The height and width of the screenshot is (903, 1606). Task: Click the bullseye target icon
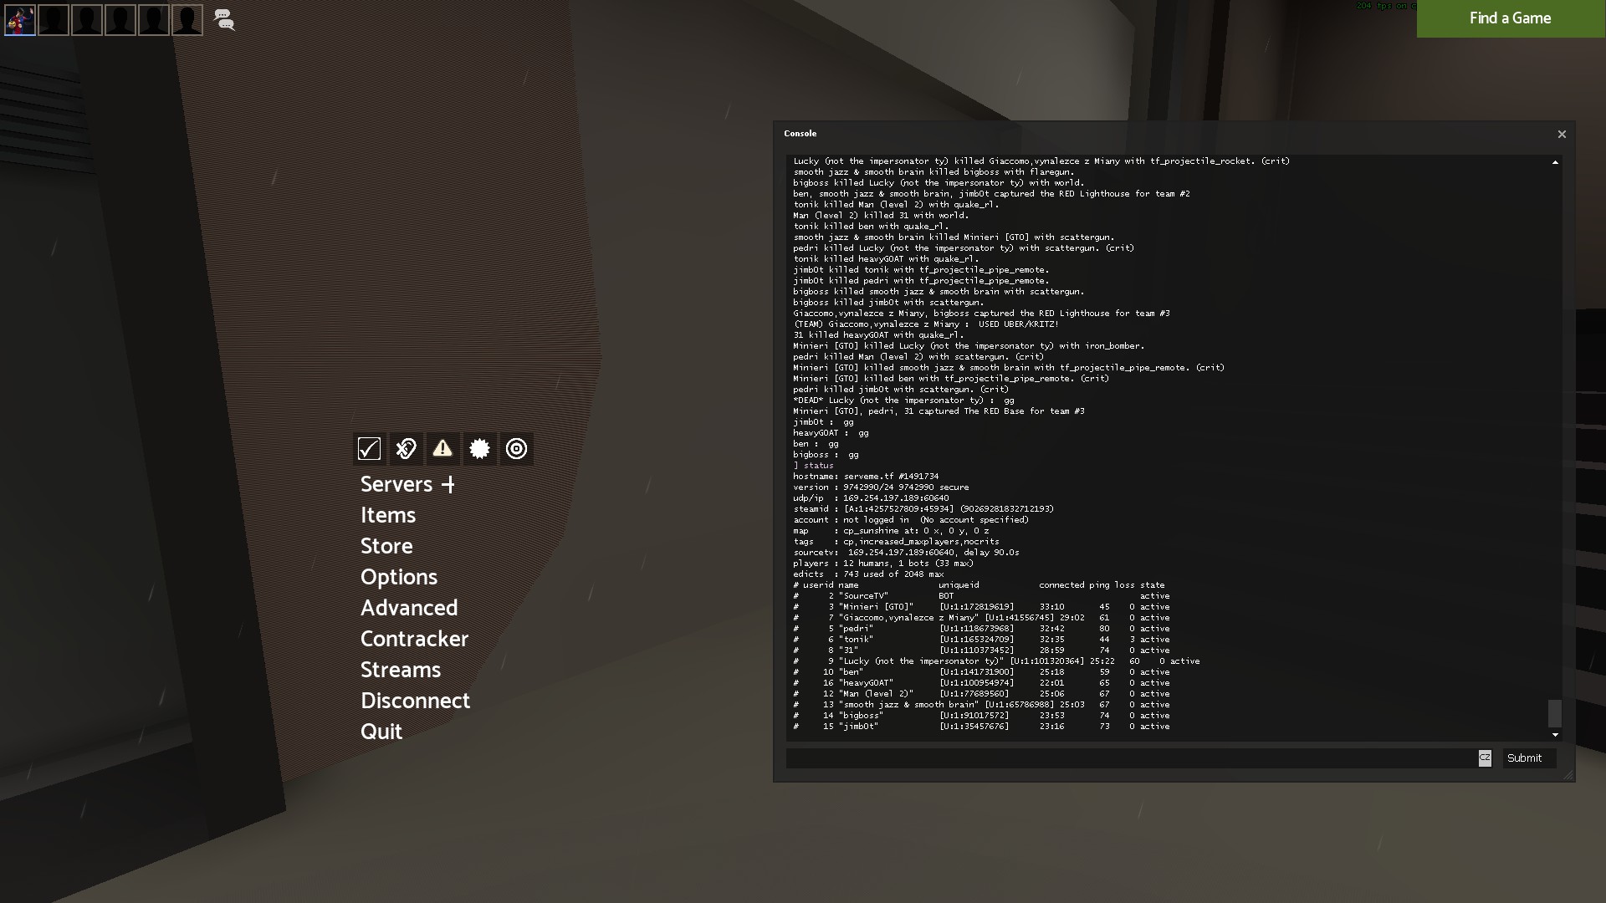point(516,449)
